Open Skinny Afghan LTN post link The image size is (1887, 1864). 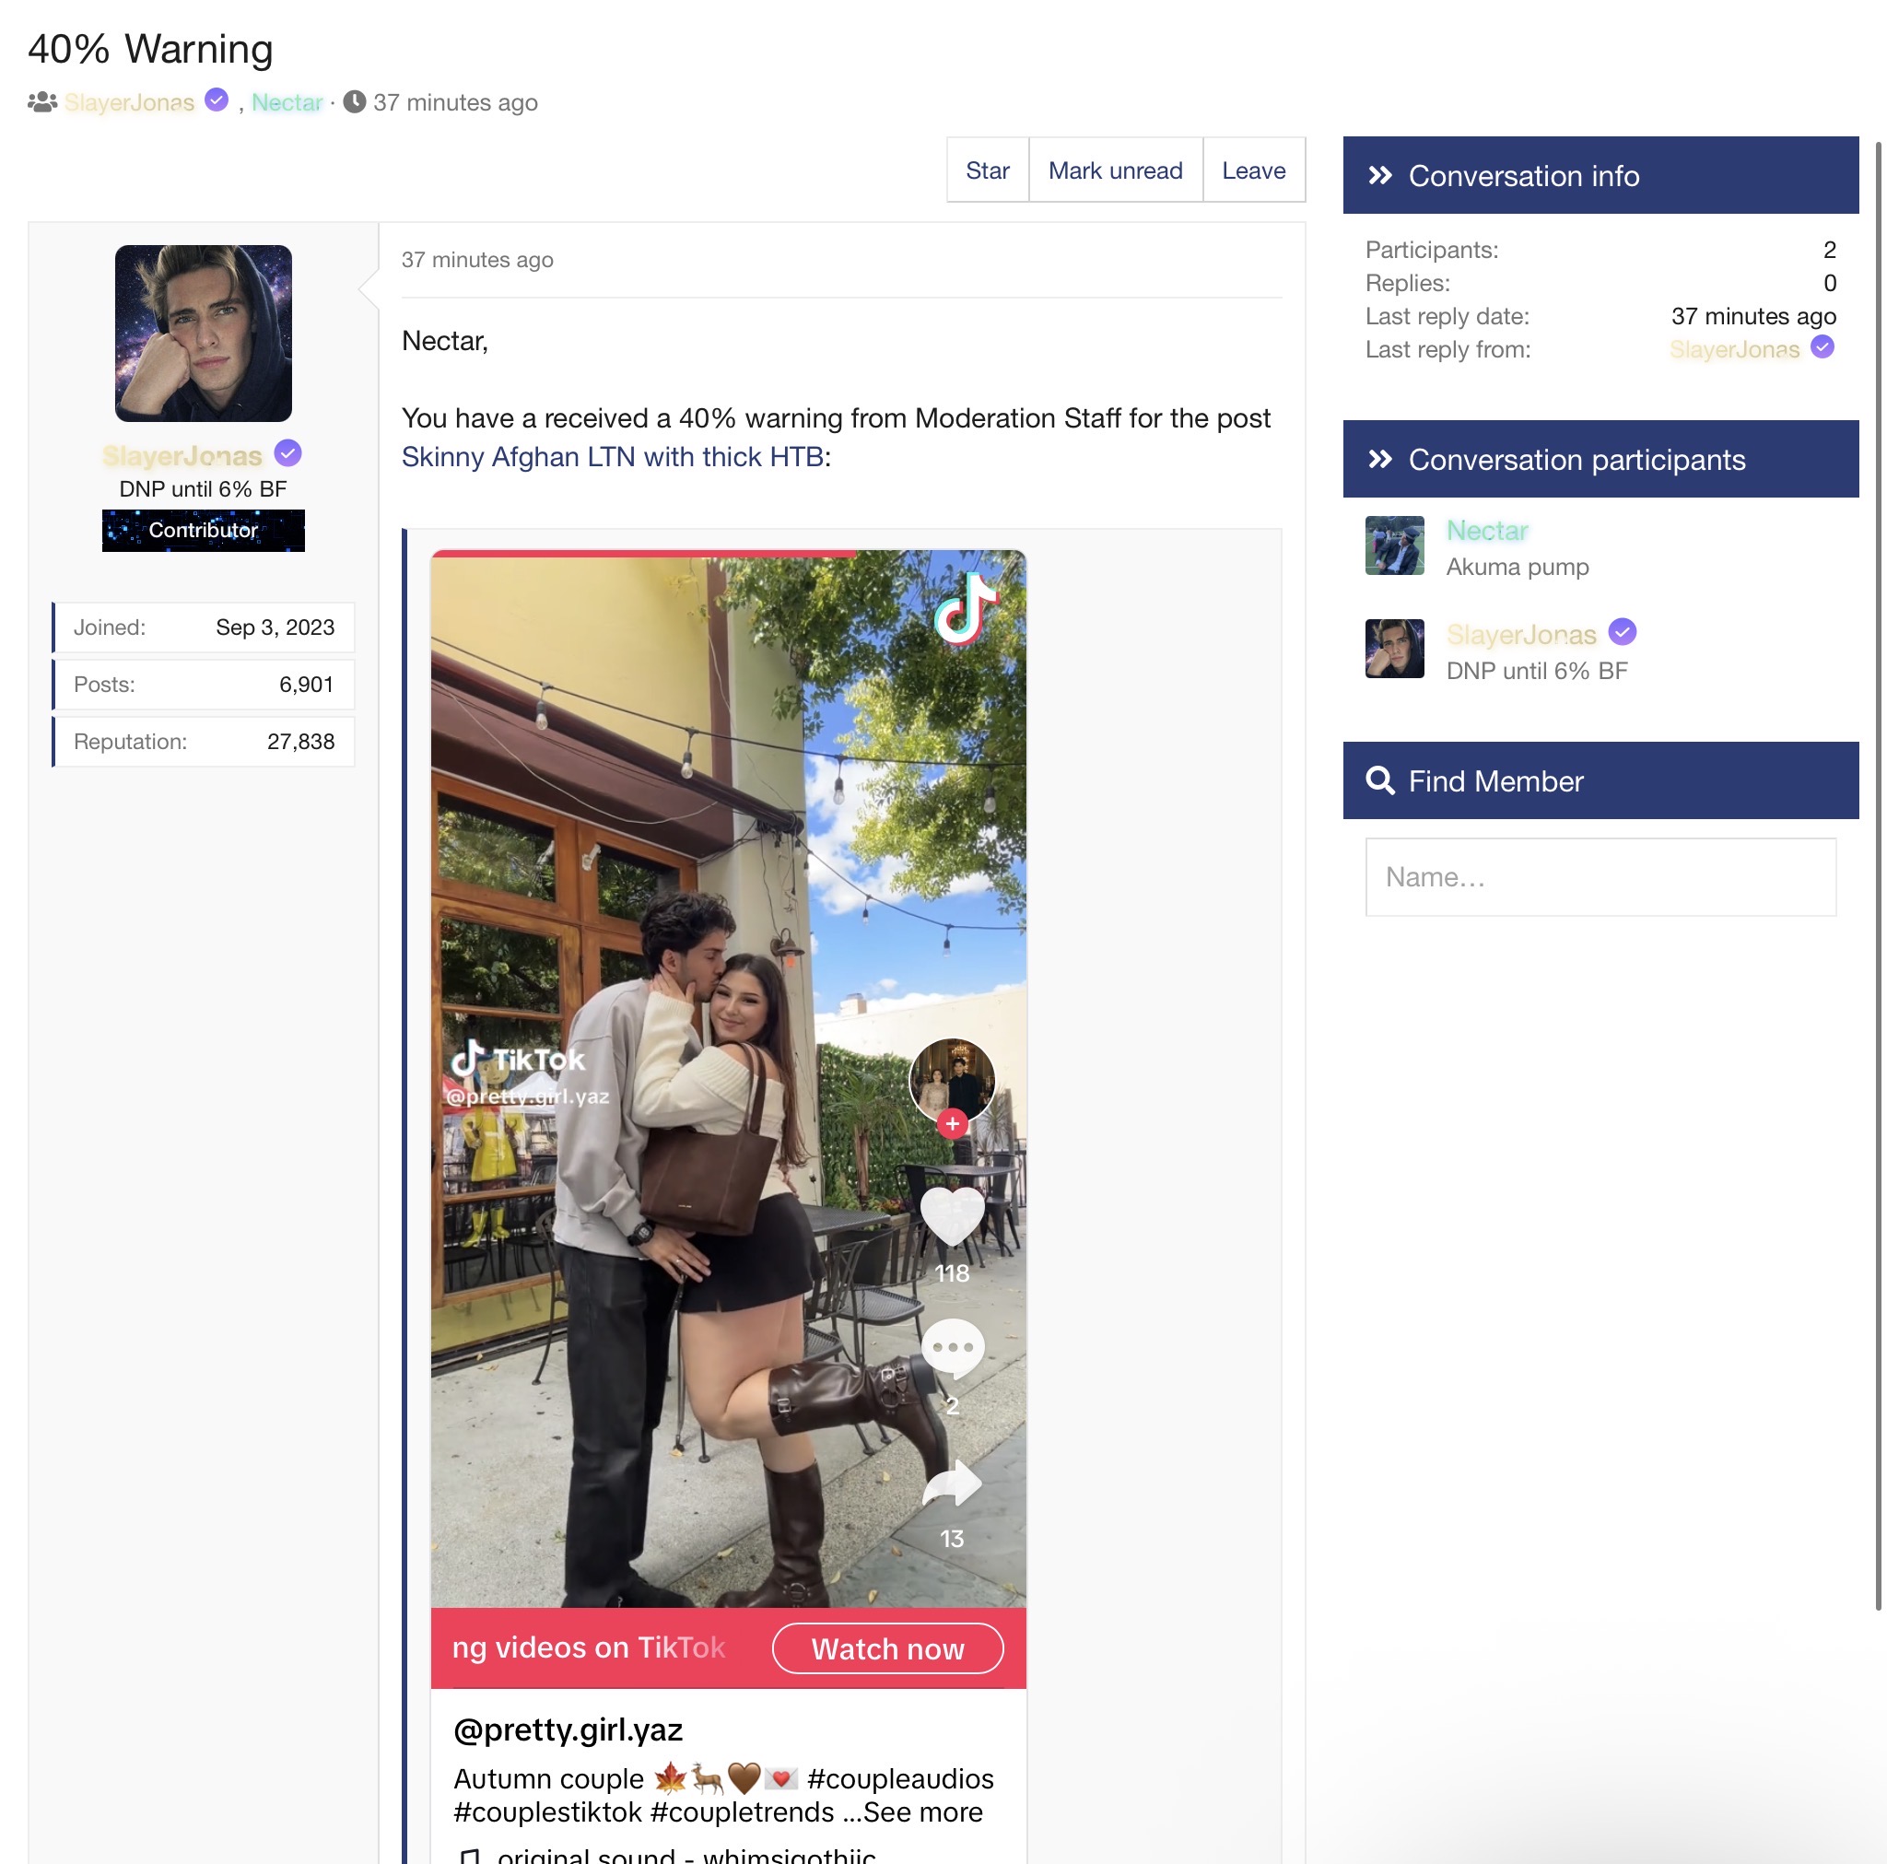pos(613,457)
